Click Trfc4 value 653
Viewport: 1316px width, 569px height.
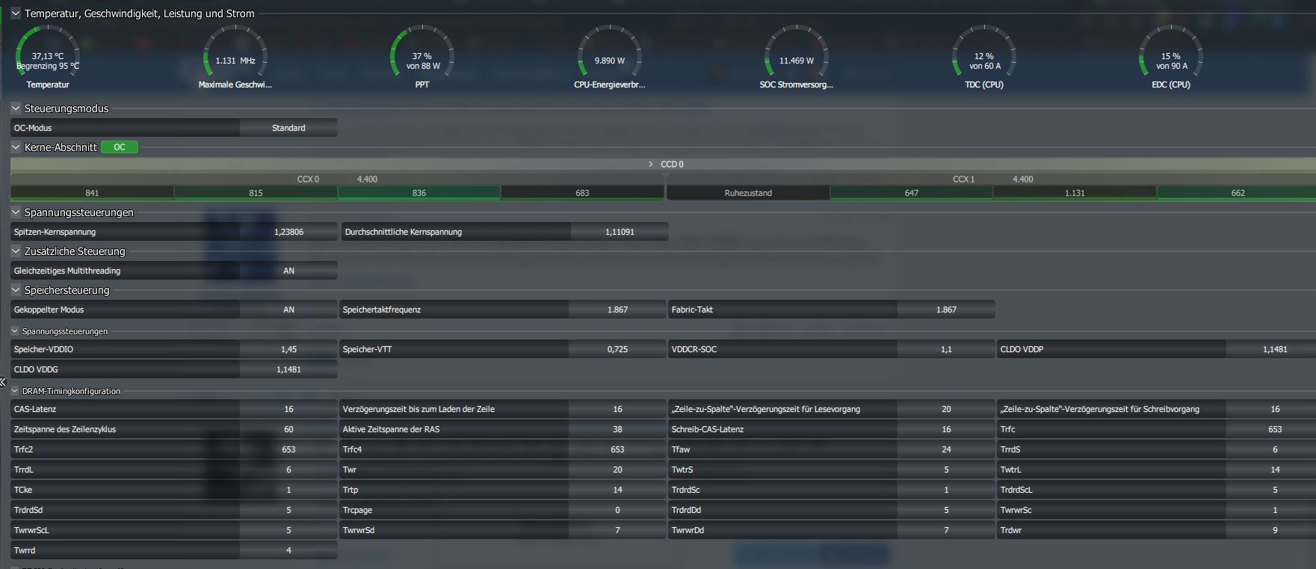(617, 449)
